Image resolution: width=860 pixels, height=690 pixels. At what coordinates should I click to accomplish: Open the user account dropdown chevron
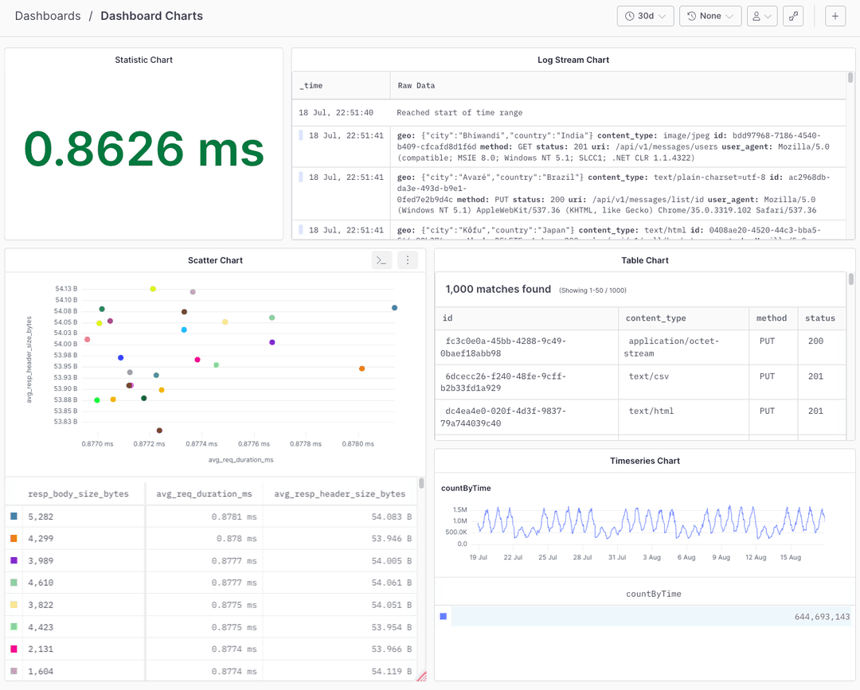pyautogui.click(x=767, y=16)
